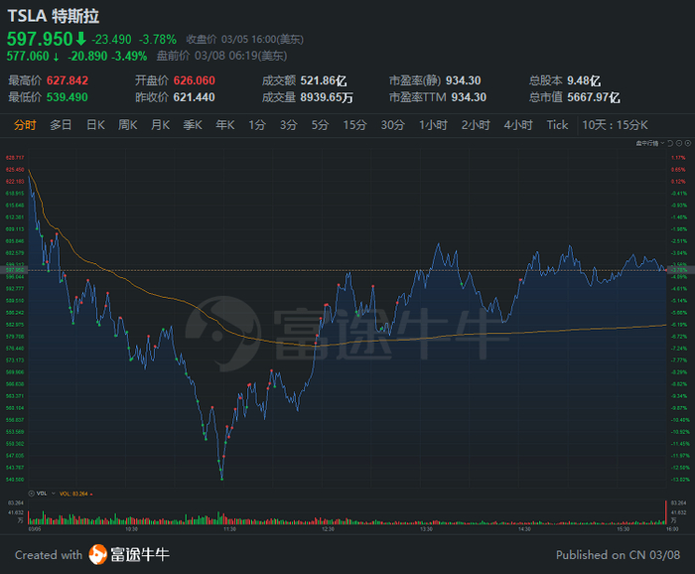Click the 收盘价 03/05 16:00 timestamp

(244, 40)
